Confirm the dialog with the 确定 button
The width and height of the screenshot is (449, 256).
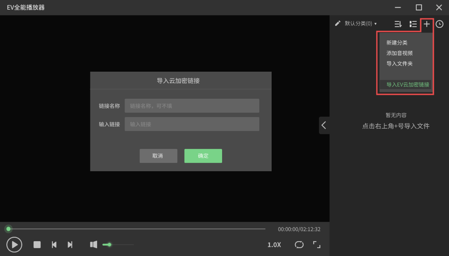point(203,156)
